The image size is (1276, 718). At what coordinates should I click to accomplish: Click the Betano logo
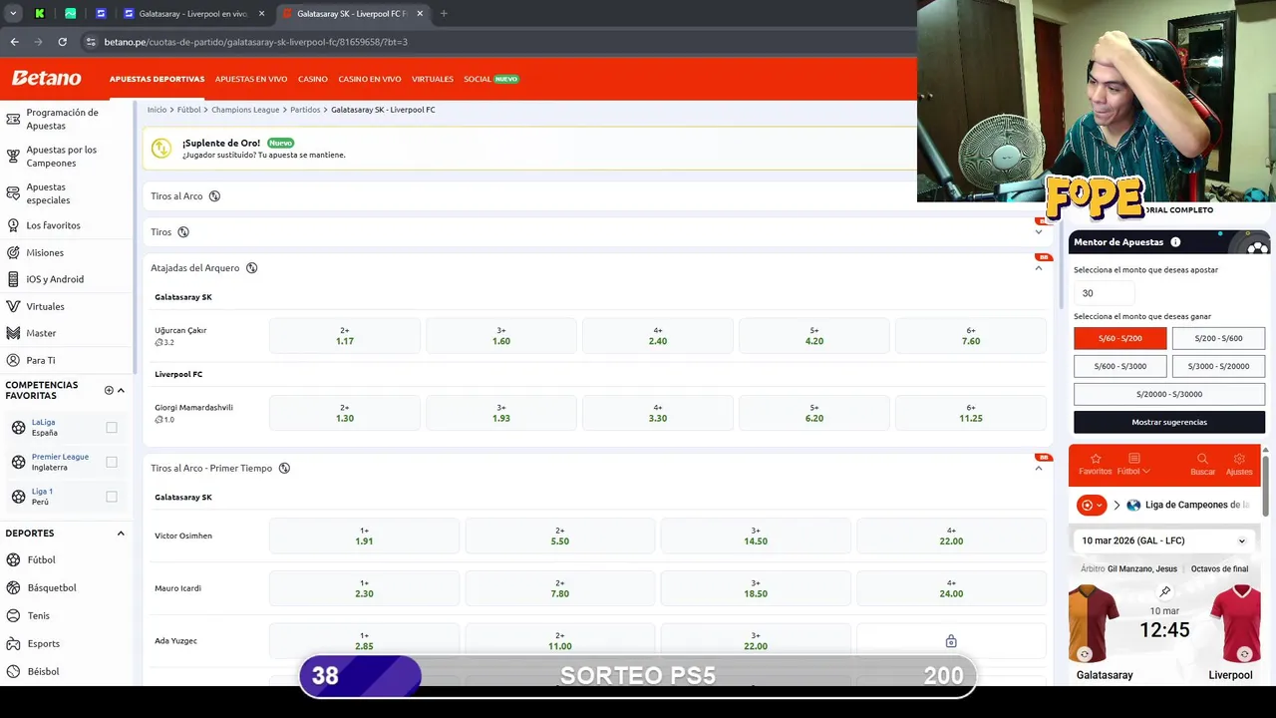(46, 78)
